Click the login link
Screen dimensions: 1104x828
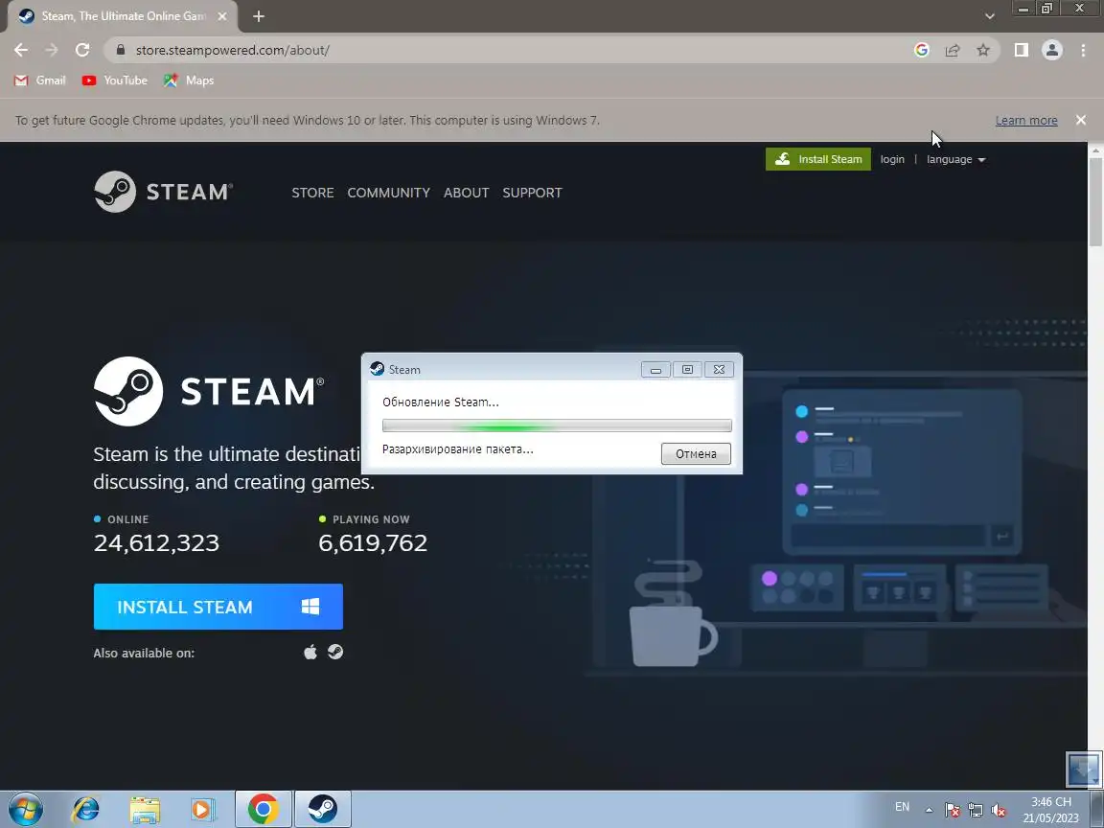pyautogui.click(x=892, y=159)
